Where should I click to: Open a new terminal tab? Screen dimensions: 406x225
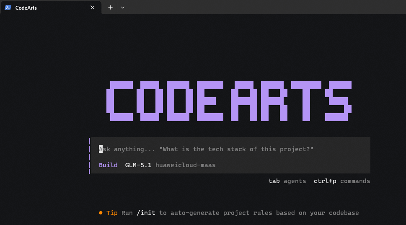110,8
